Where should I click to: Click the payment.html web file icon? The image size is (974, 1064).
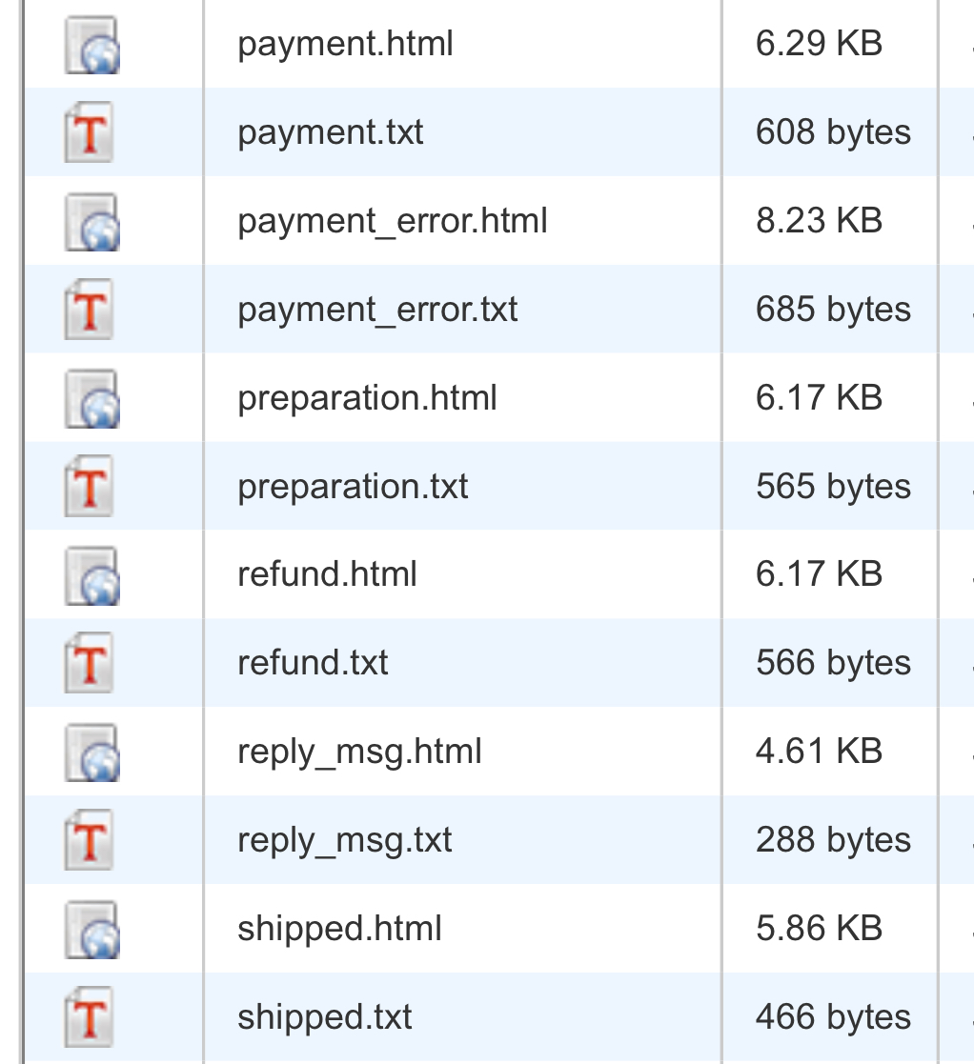pos(91,45)
